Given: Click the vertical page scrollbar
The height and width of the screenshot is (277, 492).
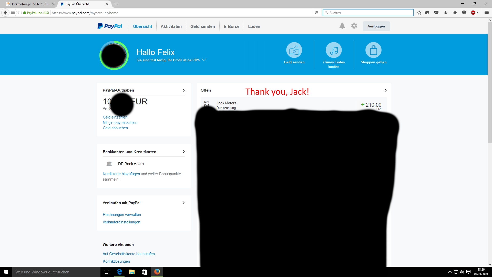Looking at the screenshot, I should (x=490, y=82).
